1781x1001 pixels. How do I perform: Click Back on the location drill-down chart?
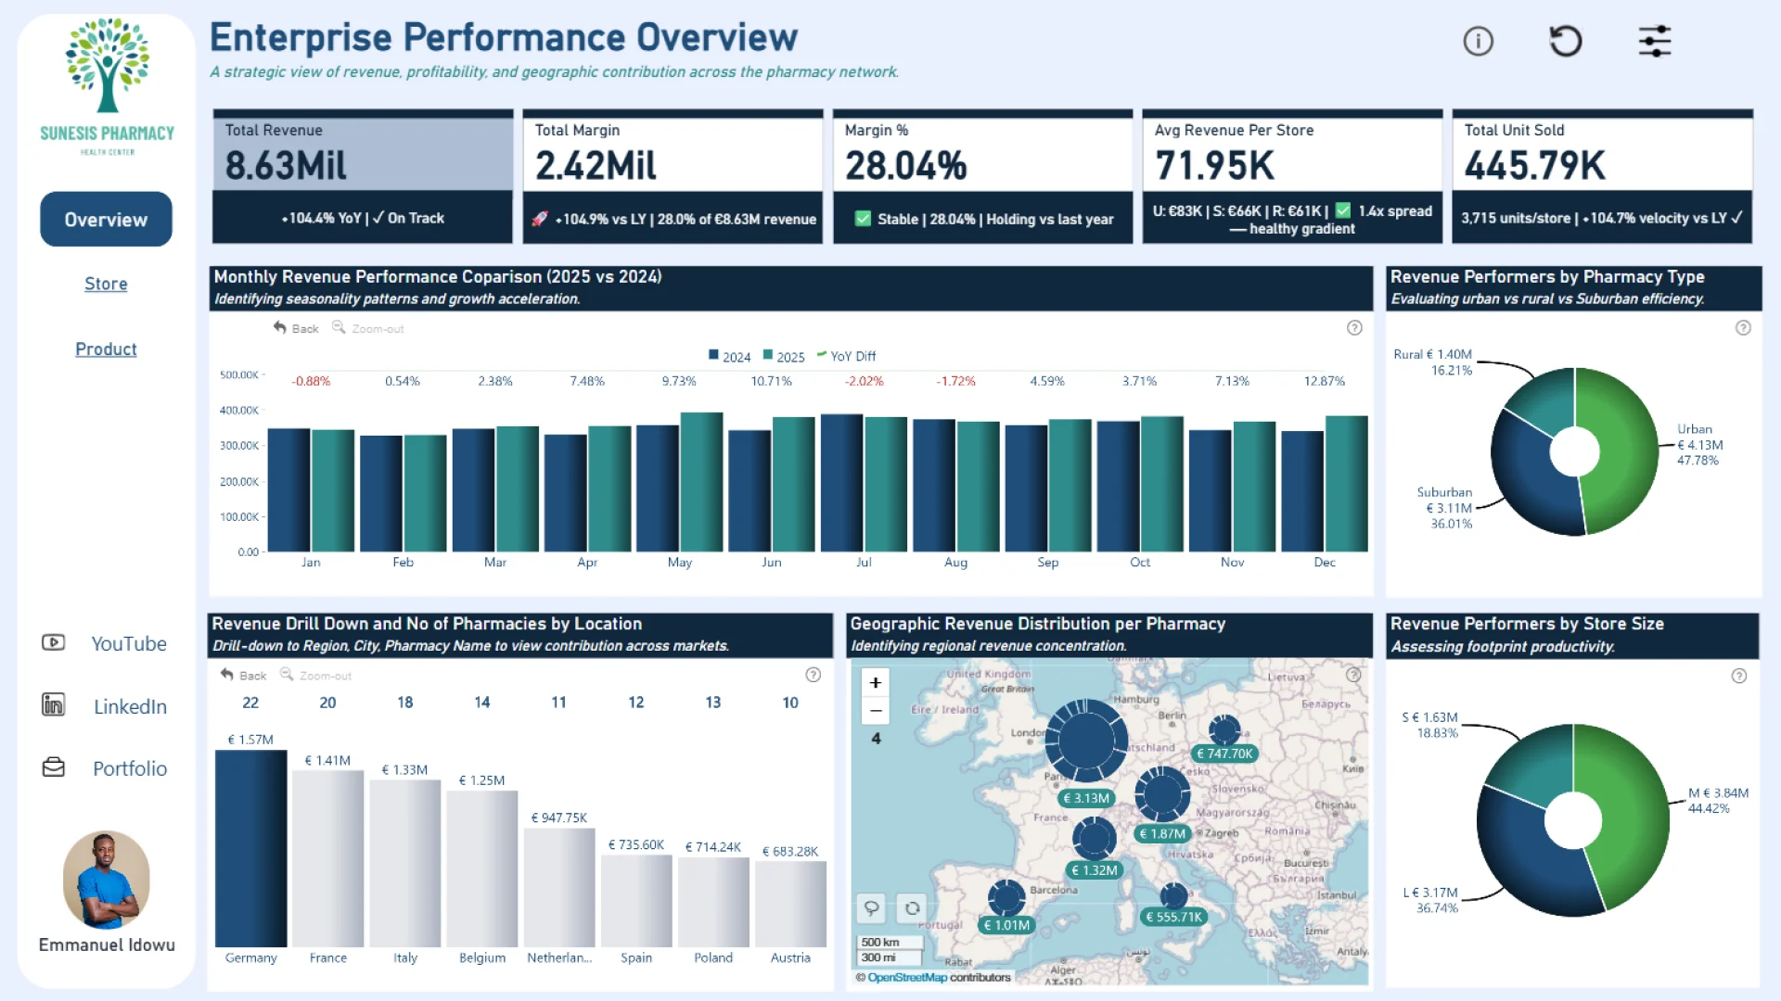tap(243, 676)
